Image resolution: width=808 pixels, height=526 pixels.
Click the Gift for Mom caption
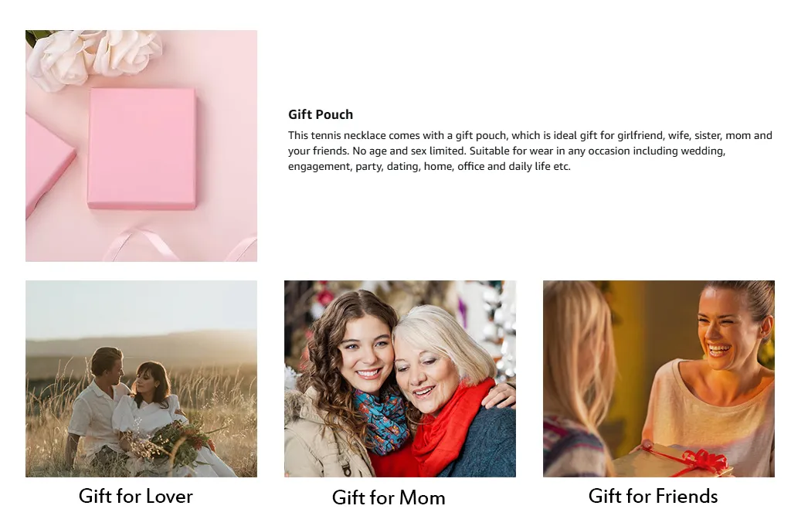click(x=389, y=497)
